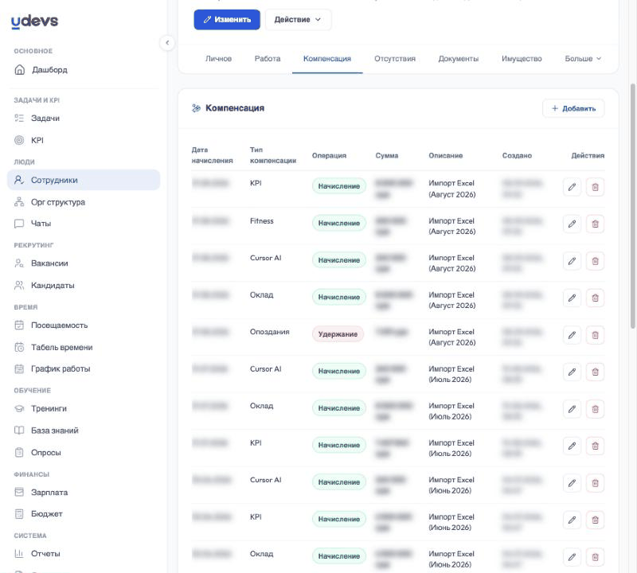This screenshot has width=637, height=573.
Task: Click the udevs logo
Action: pyautogui.click(x=34, y=21)
